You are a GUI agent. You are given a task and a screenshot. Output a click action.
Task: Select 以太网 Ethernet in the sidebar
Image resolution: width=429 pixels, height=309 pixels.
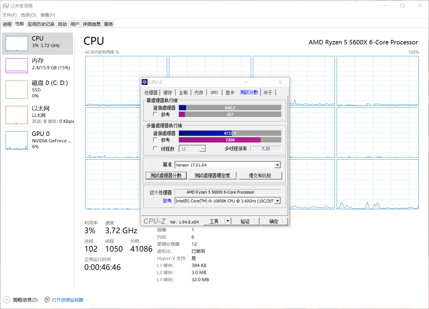[37, 115]
